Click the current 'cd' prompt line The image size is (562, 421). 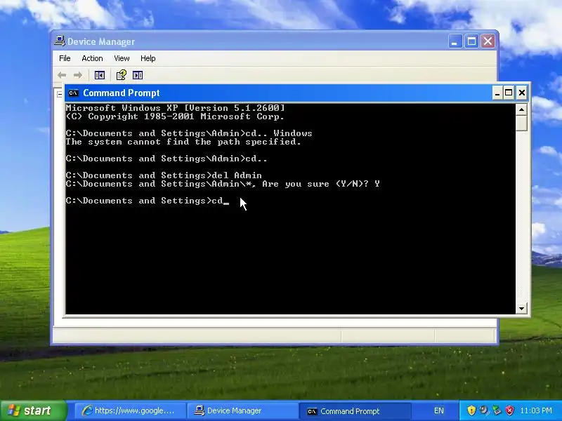coord(147,201)
